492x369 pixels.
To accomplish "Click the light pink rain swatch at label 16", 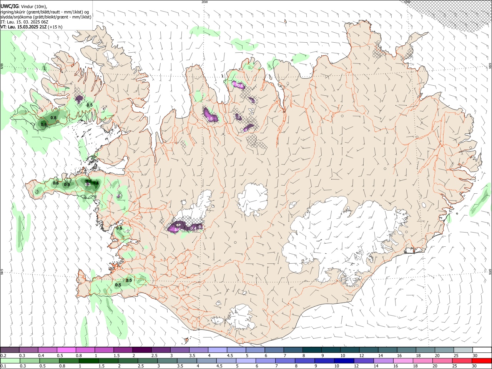I will pos(403,361).
